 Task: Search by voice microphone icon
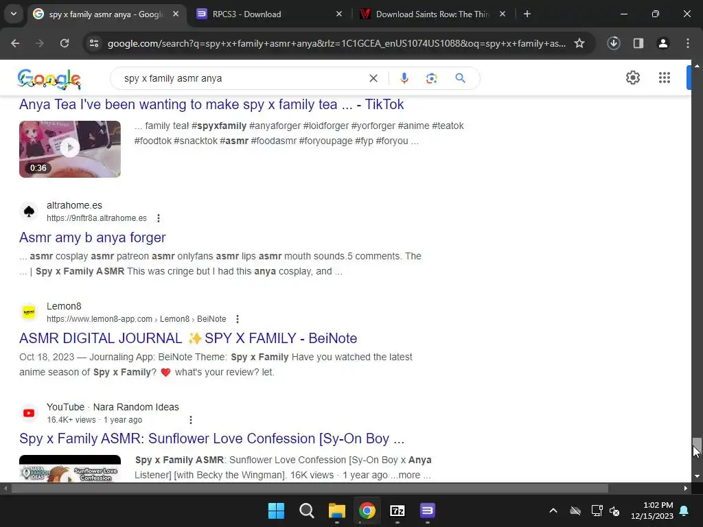(x=404, y=78)
